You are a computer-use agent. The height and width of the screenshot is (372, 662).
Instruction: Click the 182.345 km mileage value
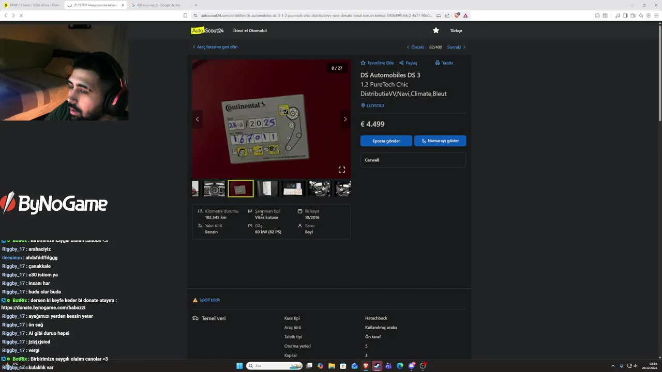(x=216, y=218)
